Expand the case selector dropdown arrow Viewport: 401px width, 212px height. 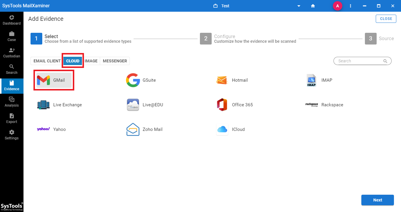[299, 6]
